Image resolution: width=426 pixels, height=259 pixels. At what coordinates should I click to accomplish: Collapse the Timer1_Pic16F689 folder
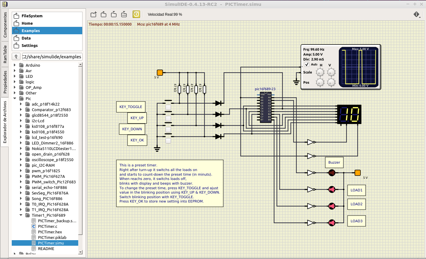coord(21,215)
